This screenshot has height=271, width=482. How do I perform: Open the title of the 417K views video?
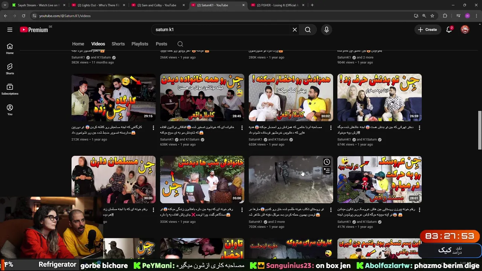375,212
